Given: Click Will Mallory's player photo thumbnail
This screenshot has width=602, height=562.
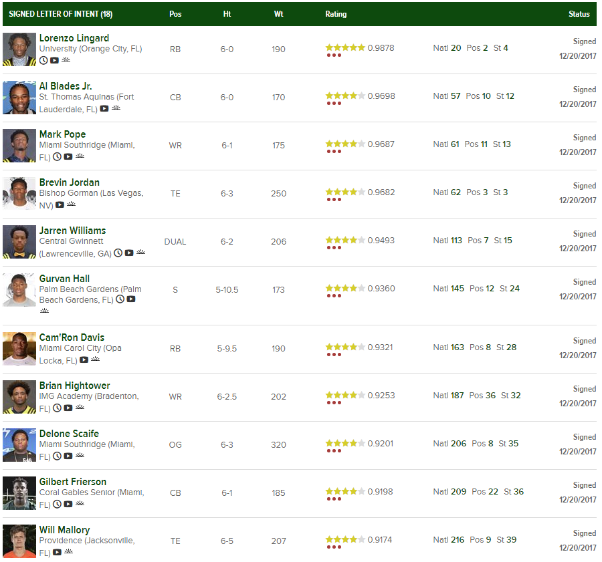Looking at the screenshot, I should pyautogui.click(x=19, y=541).
